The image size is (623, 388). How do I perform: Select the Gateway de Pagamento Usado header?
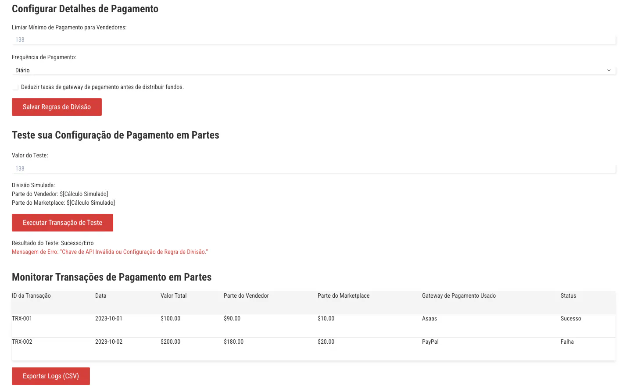(459, 296)
